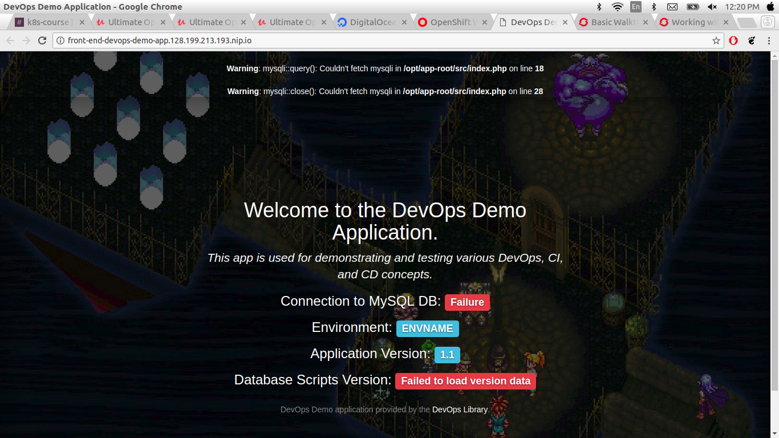Close the Working with tab
Viewport: 779px width, 438px height.
click(727, 22)
